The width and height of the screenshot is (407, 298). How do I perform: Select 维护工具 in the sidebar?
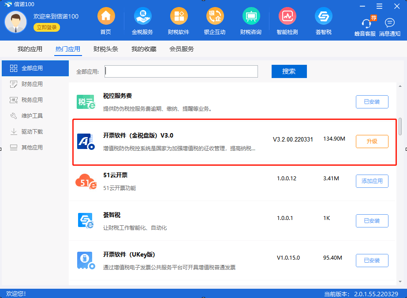35,116
